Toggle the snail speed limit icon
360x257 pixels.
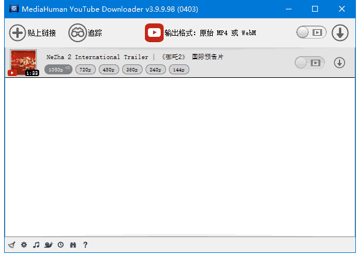click(49, 245)
